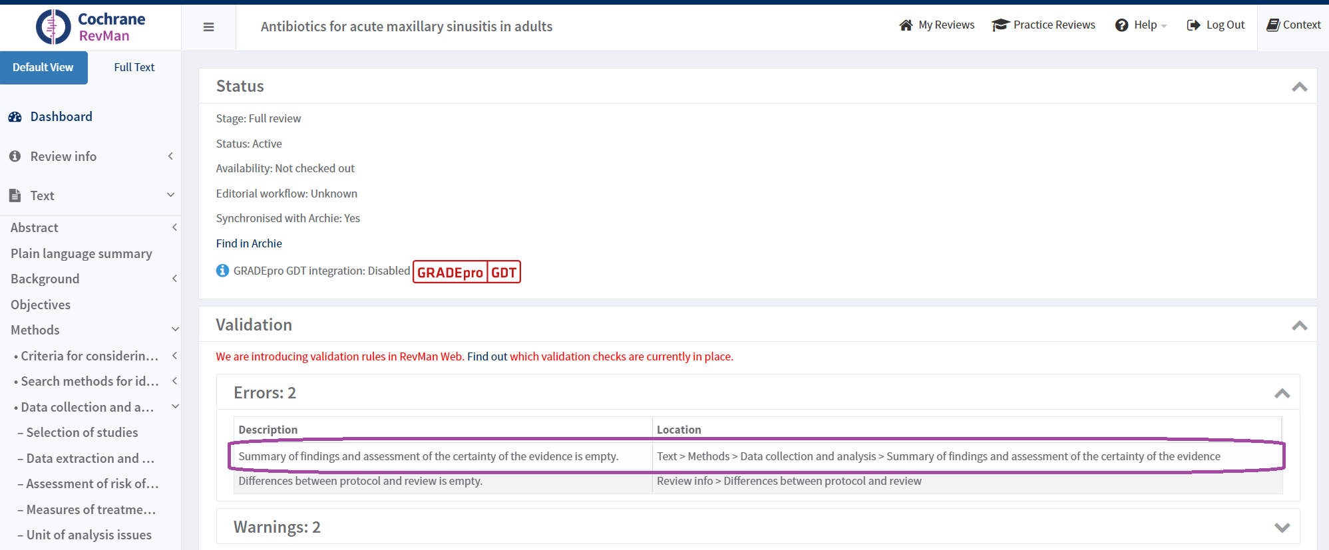Open Objectives in the sidebar
This screenshot has width=1329, height=550.
click(41, 305)
